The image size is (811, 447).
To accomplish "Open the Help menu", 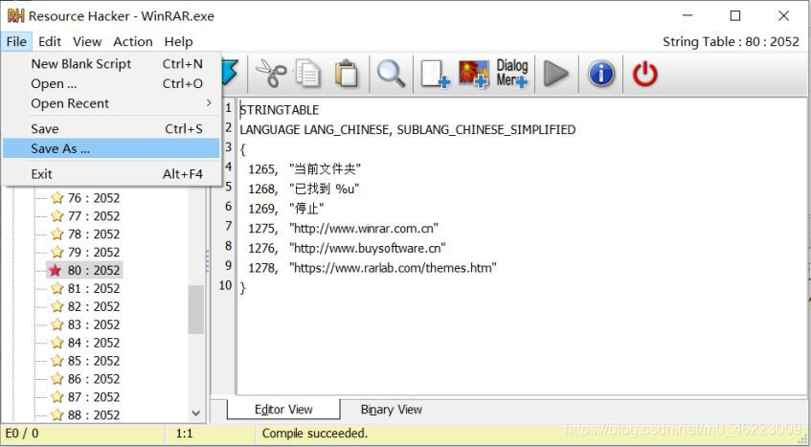I will click(x=178, y=41).
